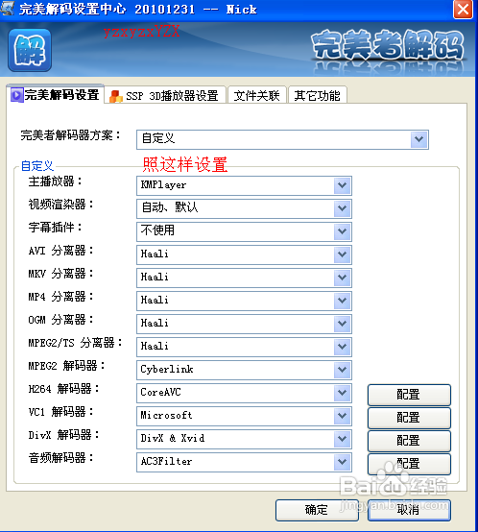Click the DivX 解码器 label
The width and height of the screenshot is (478, 532).
pos(63,435)
